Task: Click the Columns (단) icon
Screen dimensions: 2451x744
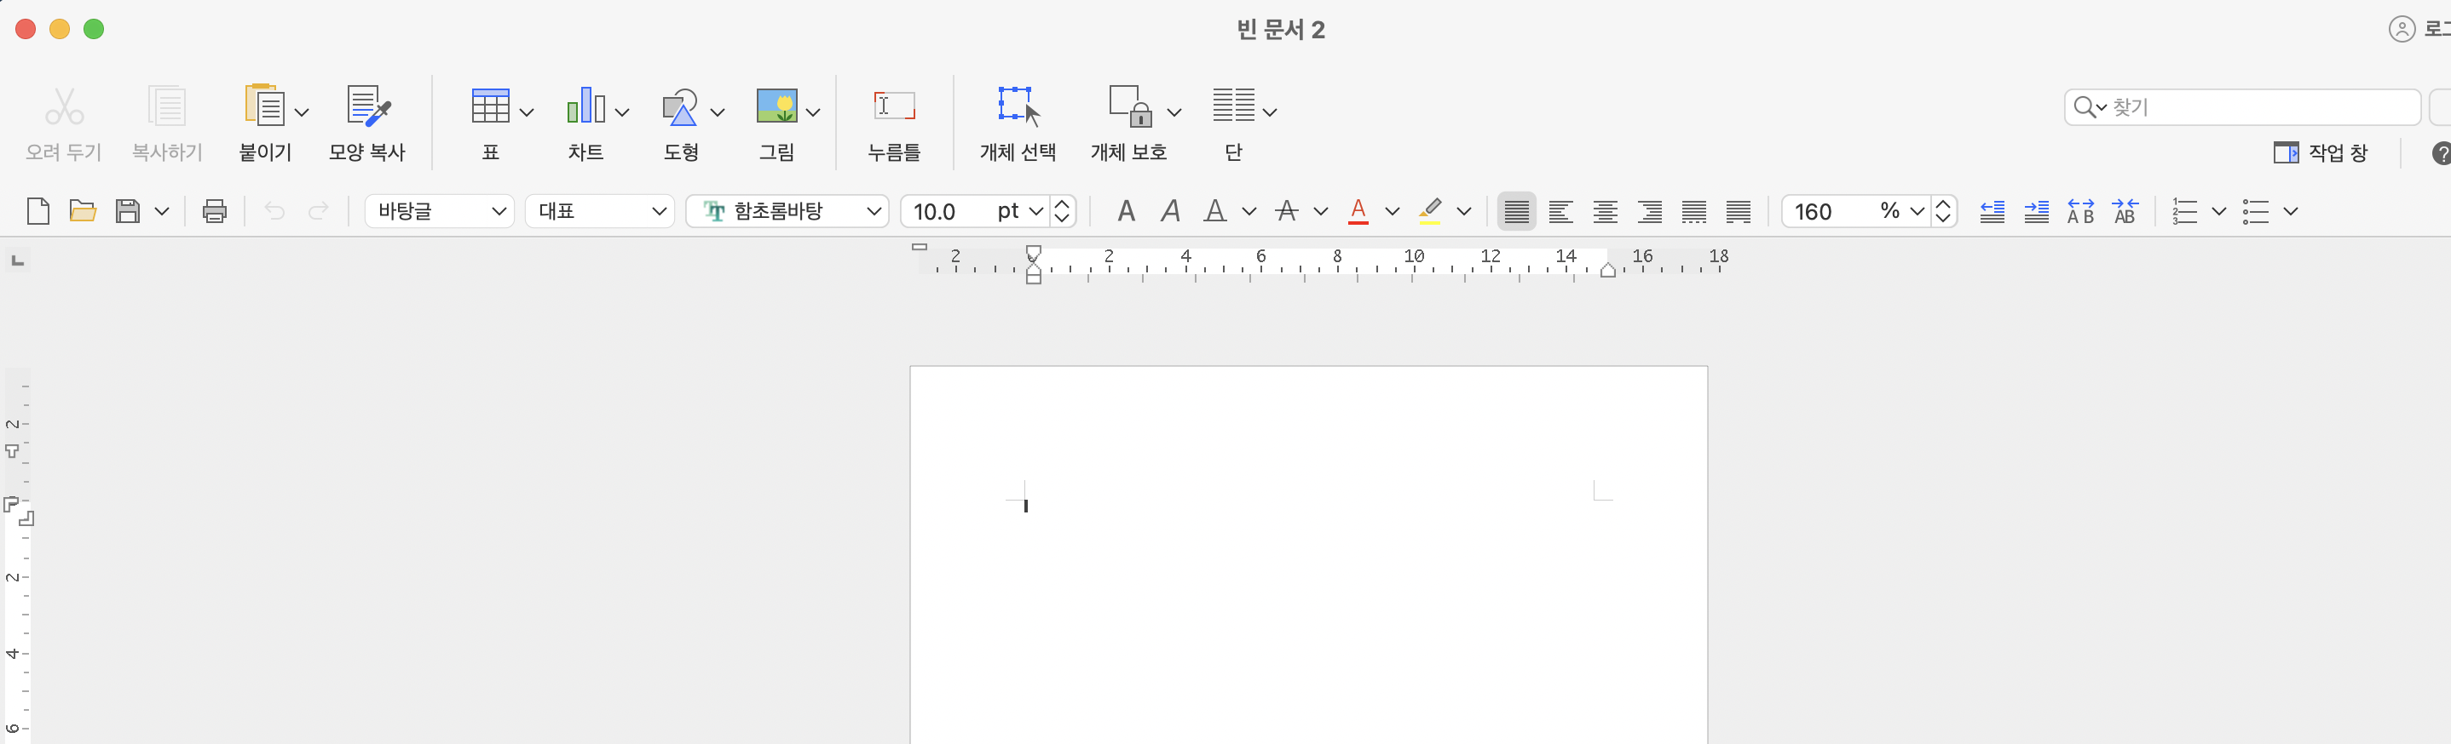Action: point(1233,105)
